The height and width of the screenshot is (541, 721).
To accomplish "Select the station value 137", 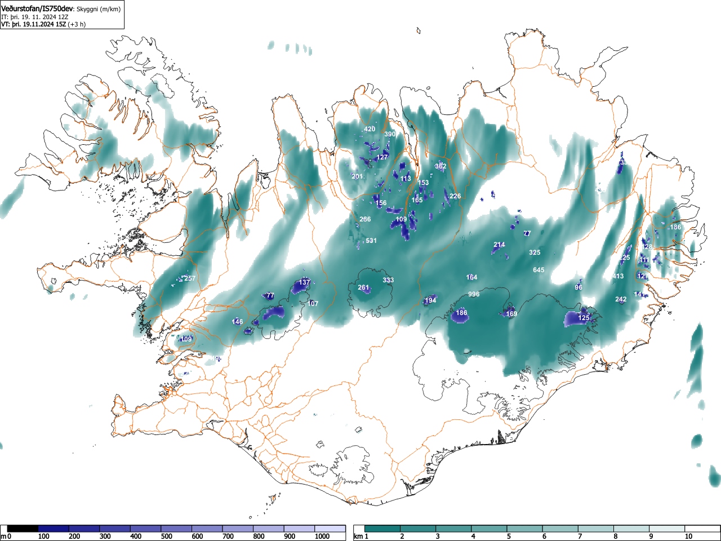I will (304, 282).
